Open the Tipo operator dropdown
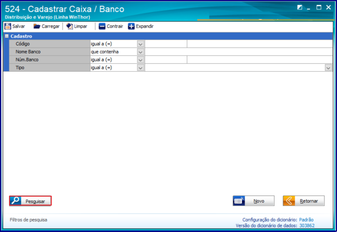The image size is (337, 232). pyautogui.click(x=141, y=68)
